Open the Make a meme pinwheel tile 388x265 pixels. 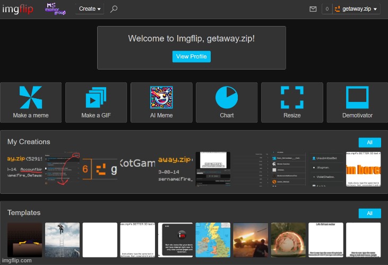(x=31, y=102)
